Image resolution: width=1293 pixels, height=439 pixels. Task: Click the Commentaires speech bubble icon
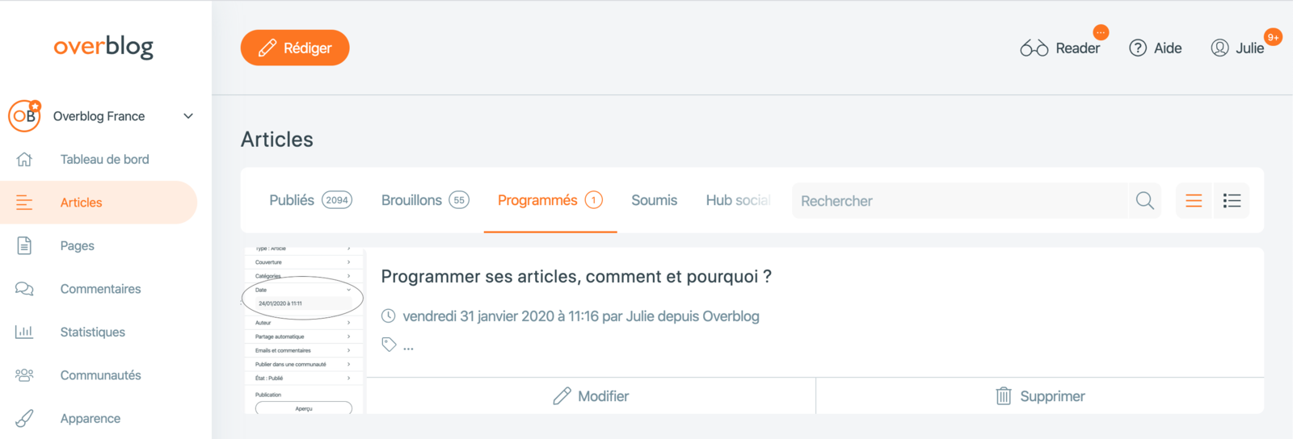[24, 289]
